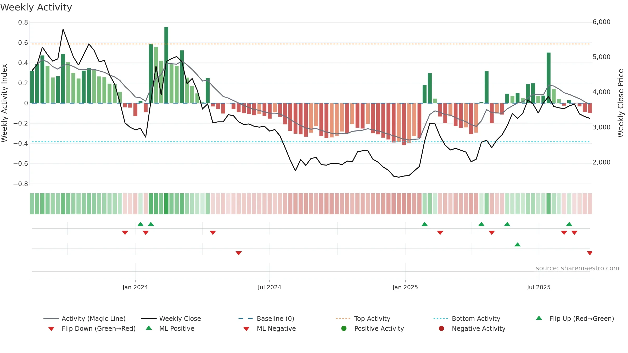Image resolution: width=628 pixels, height=353 pixels.
Task: Click the '0.6' left axis tick label
Action: pyautogui.click(x=23, y=43)
